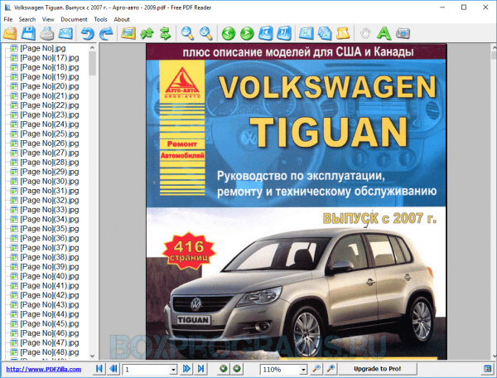Select [Page No](36).jpg in the list
Screen dimensions: 497x378
tap(50, 238)
